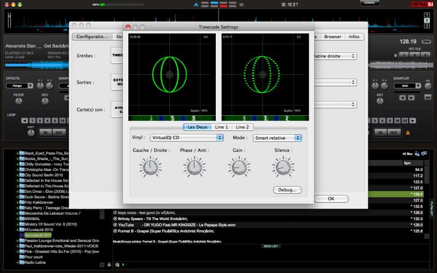
Task: Click the folder panel lock icon
Action: [x=109, y=265]
